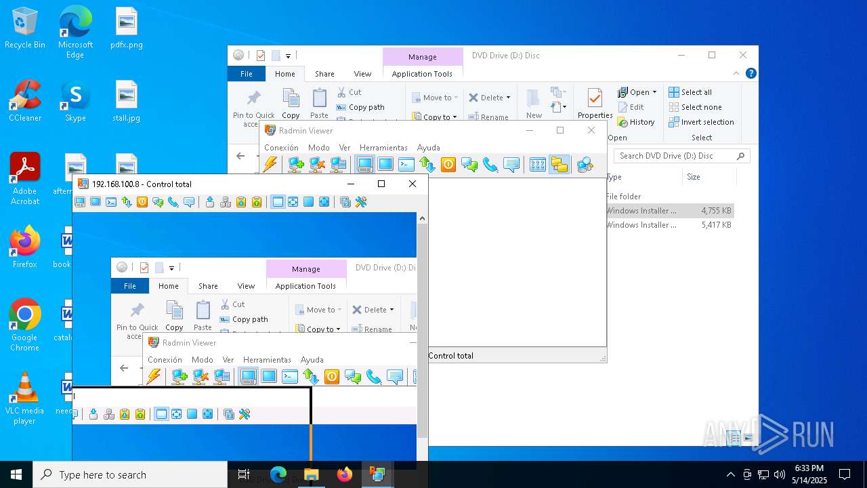
Task: Click Invert selection in the File Explorer ribbon
Action: 701,122
